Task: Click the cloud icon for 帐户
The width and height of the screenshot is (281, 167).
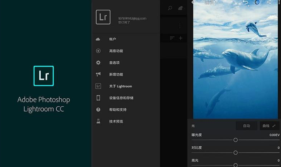Action: pos(98,39)
